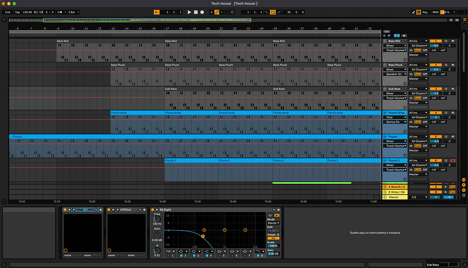Click the Automation Arm button

(x=217, y=12)
